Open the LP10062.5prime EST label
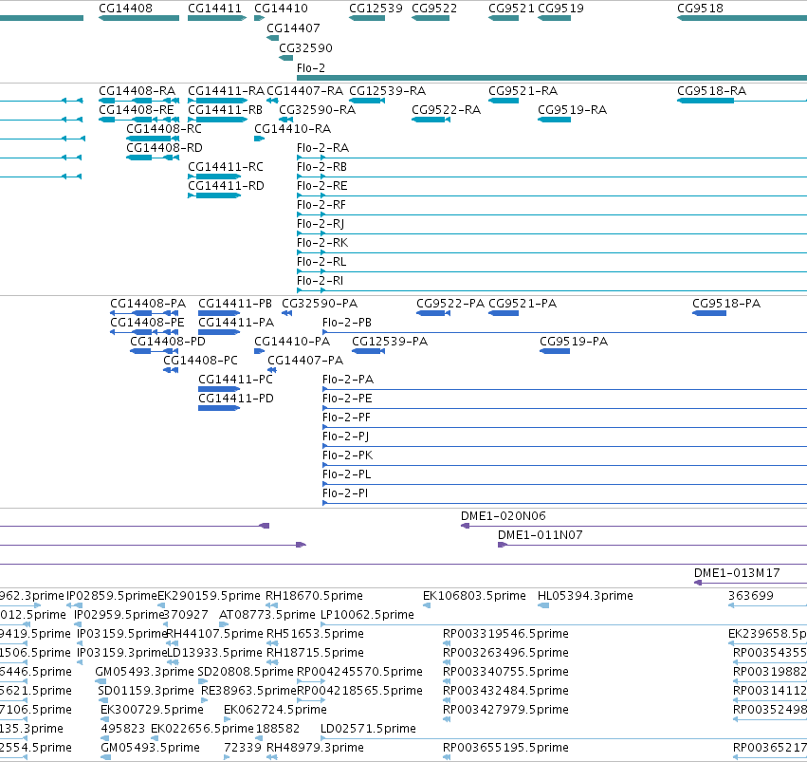 point(368,615)
